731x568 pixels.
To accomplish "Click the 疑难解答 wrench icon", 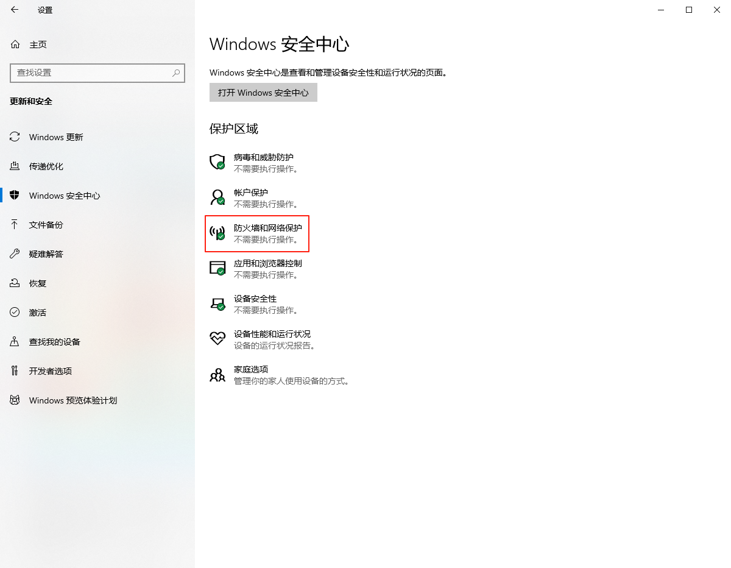I will click(15, 254).
